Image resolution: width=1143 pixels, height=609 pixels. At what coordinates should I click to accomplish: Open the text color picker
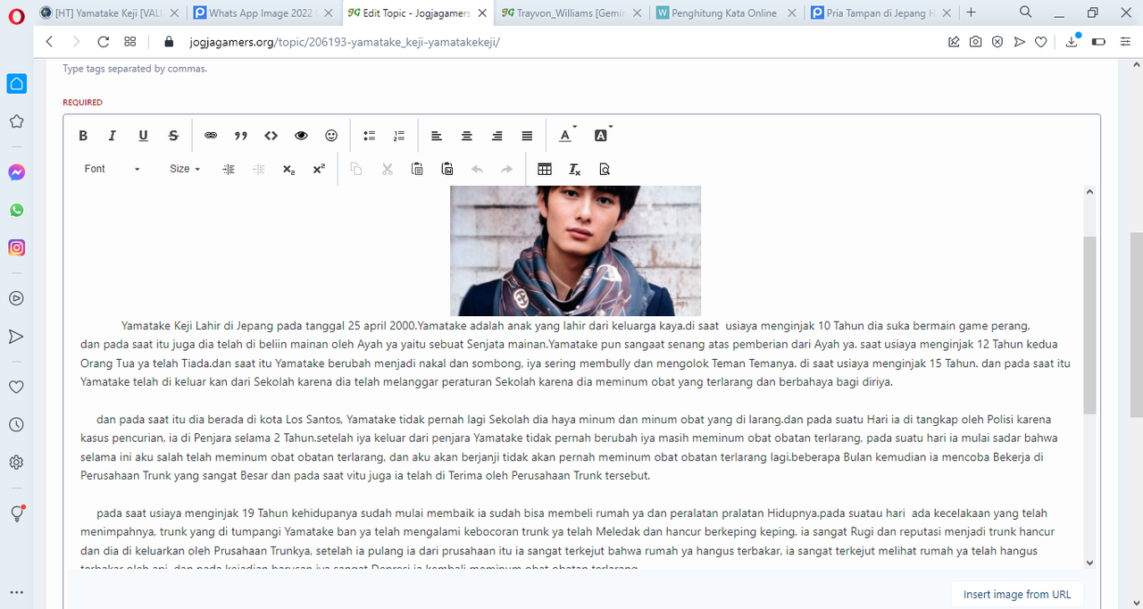(x=567, y=136)
